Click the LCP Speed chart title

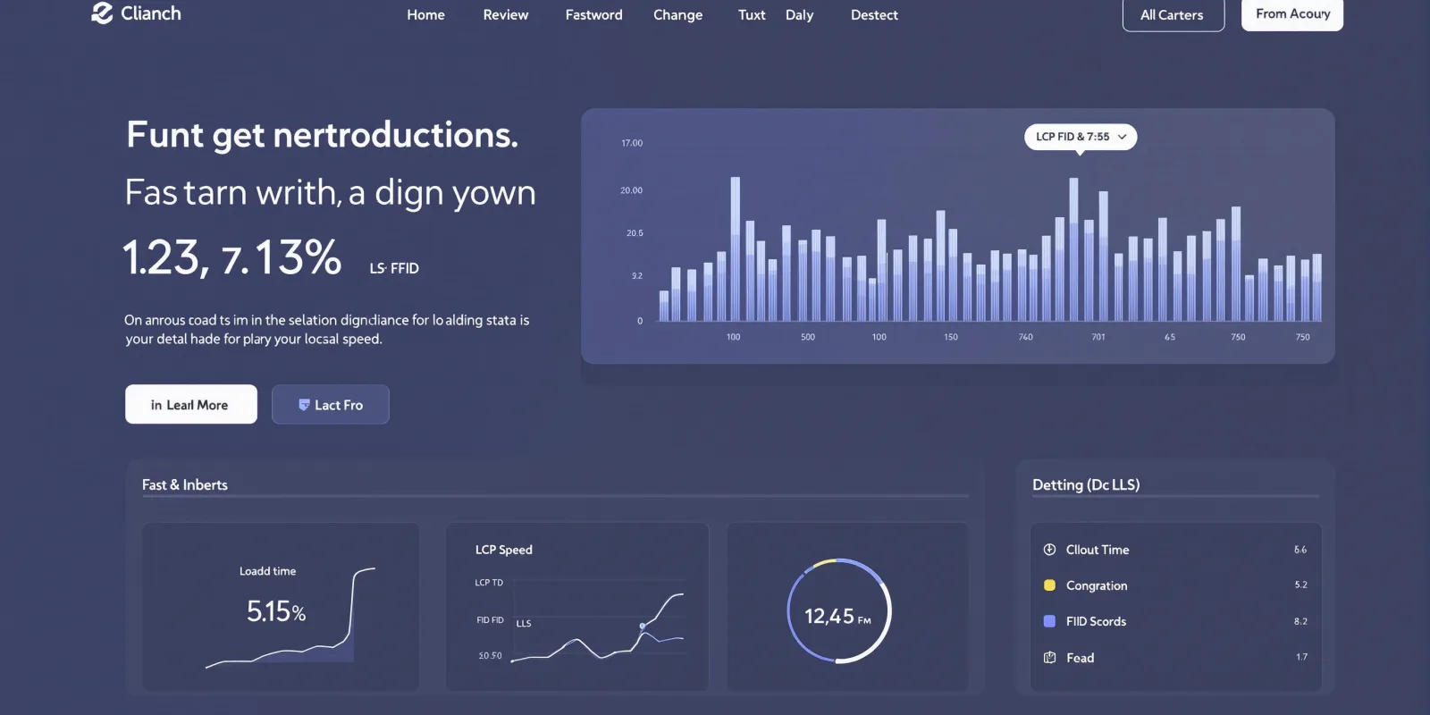(x=503, y=550)
